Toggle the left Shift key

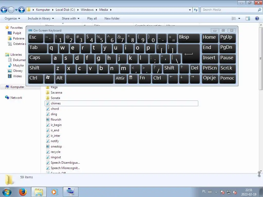[x=41, y=69]
